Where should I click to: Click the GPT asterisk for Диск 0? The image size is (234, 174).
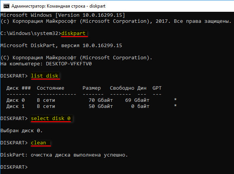(x=175, y=100)
